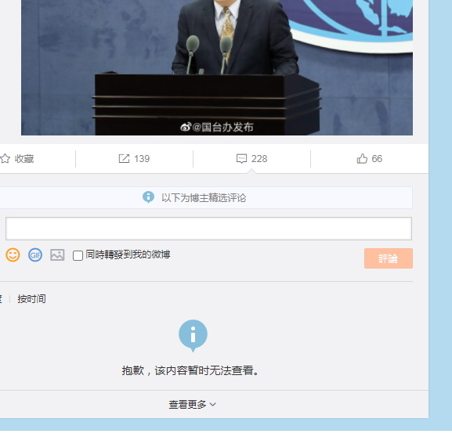The width and height of the screenshot is (452, 433).
Task: Click the comment bubble icon next to 228
Action: pos(241,159)
